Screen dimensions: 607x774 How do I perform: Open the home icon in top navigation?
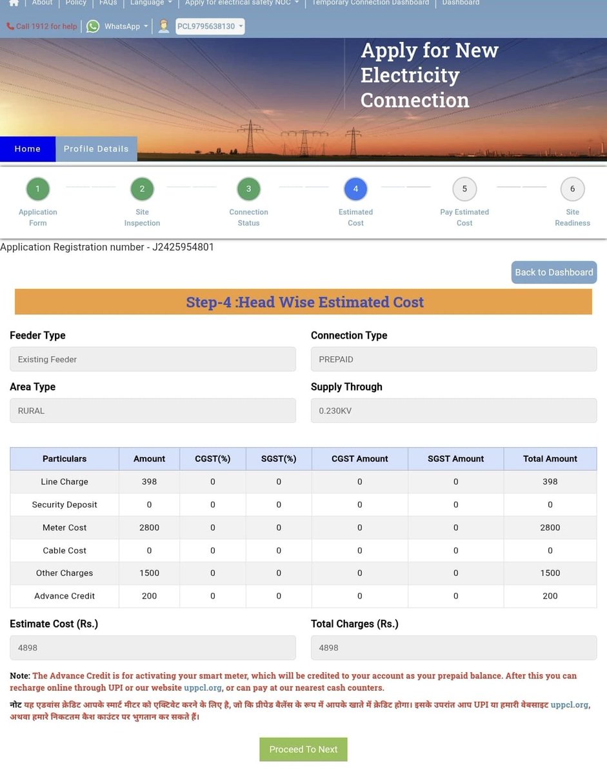[x=14, y=3]
